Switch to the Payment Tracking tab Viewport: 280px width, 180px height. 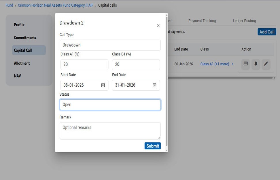coord(202,21)
